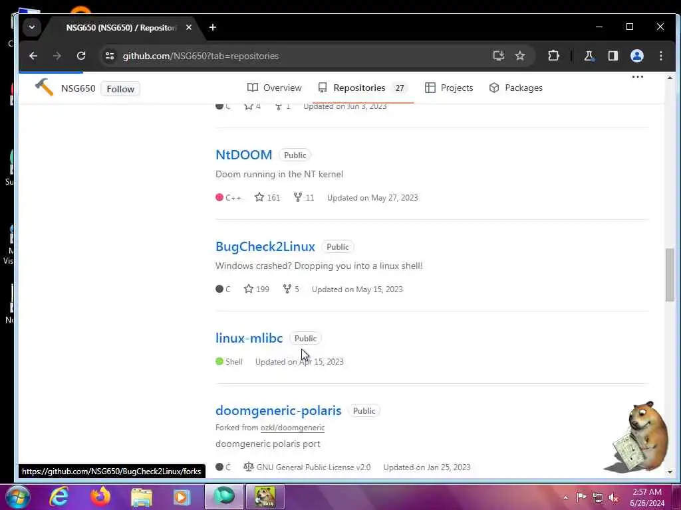681x510 pixels.
Task: Click 'Doom running in the NT kernel' description
Action: pos(279,175)
